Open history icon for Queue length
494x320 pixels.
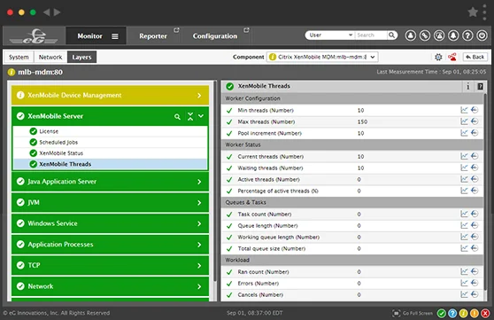click(475, 225)
